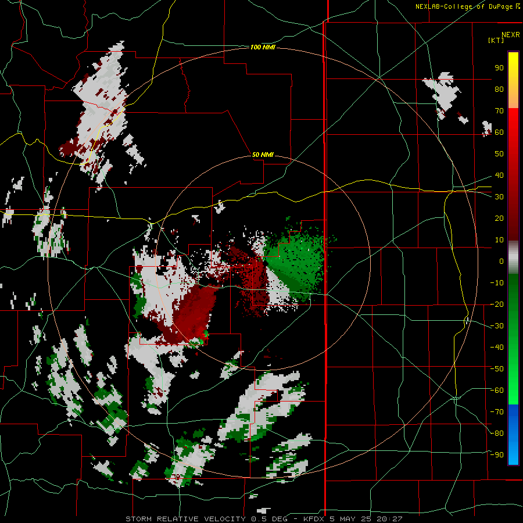
Task: Click the 100 NMI range ring label
Action: (263, 48)
